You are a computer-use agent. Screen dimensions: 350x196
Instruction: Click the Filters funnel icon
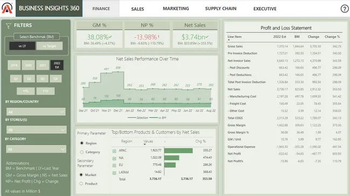click(x=8, y=26)
